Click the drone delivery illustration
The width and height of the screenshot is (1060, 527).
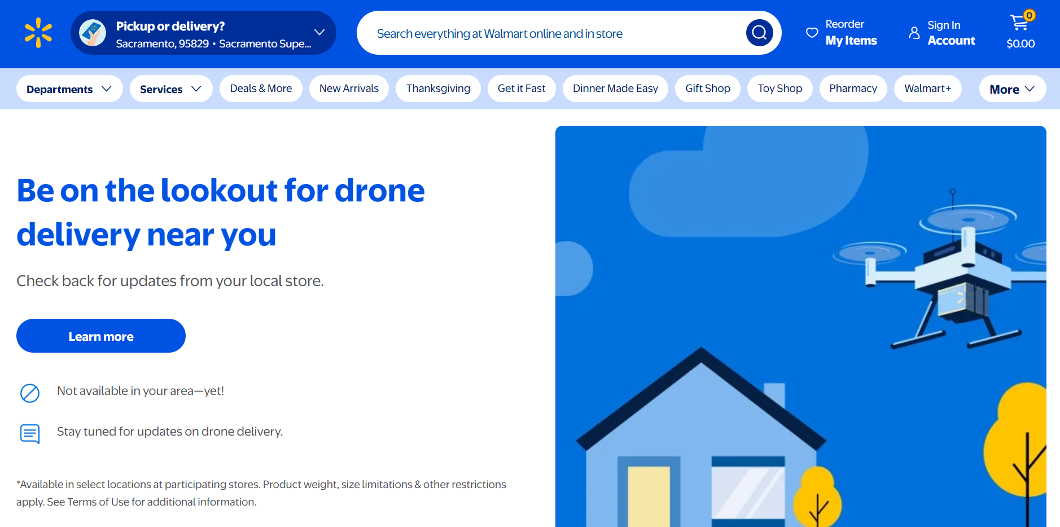pos(800,326)
